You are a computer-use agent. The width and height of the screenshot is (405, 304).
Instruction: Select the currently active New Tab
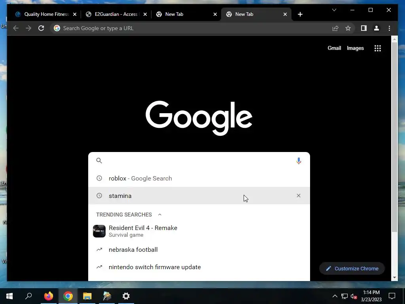click(256, 15)
